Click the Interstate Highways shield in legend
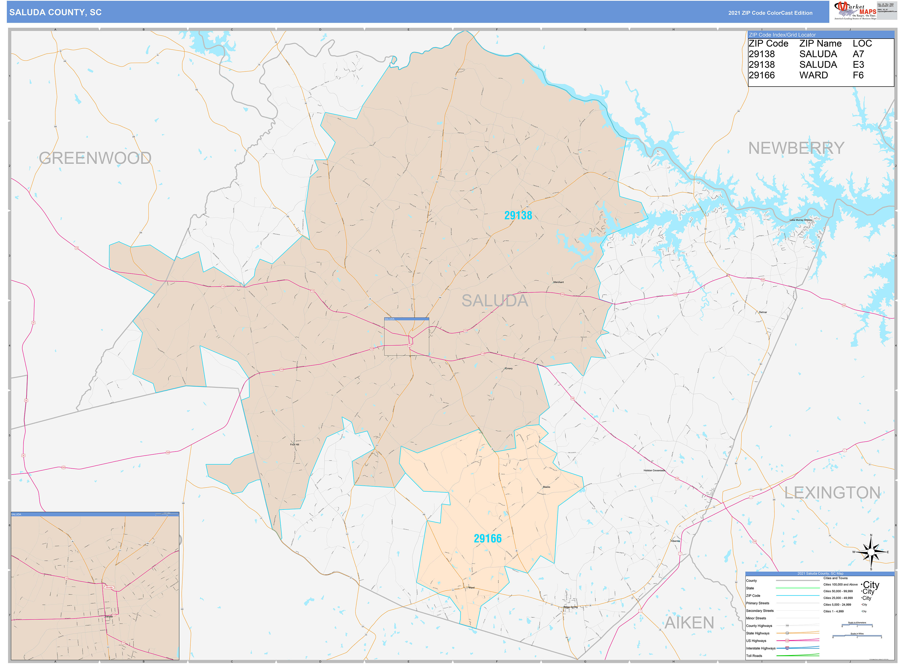Image resolution: width=905 pixels, height=664 pixels. pyautogui.click(x=787, y=648)
